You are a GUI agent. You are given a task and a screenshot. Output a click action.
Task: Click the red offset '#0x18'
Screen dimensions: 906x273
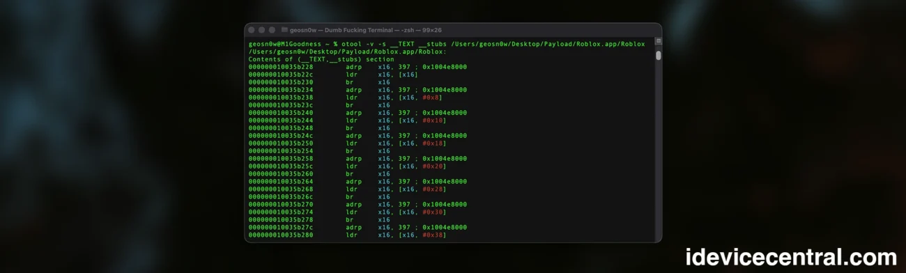[x=433, y=143]
